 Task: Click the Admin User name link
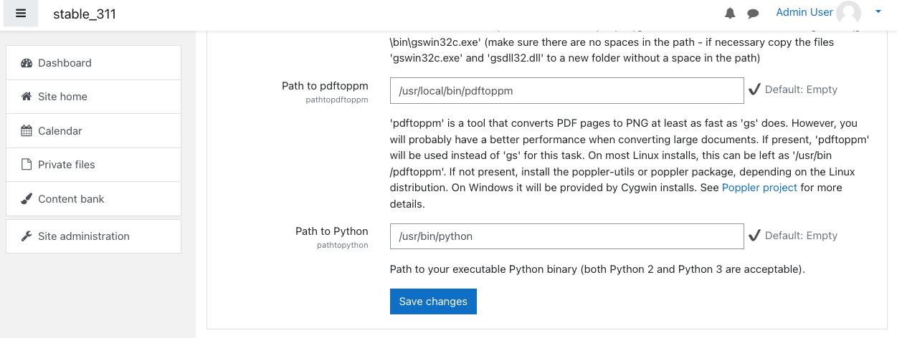click(805, 12)
